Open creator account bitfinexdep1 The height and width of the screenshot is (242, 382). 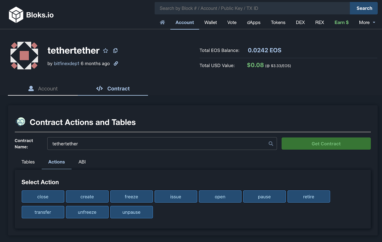tap(67, 63)
